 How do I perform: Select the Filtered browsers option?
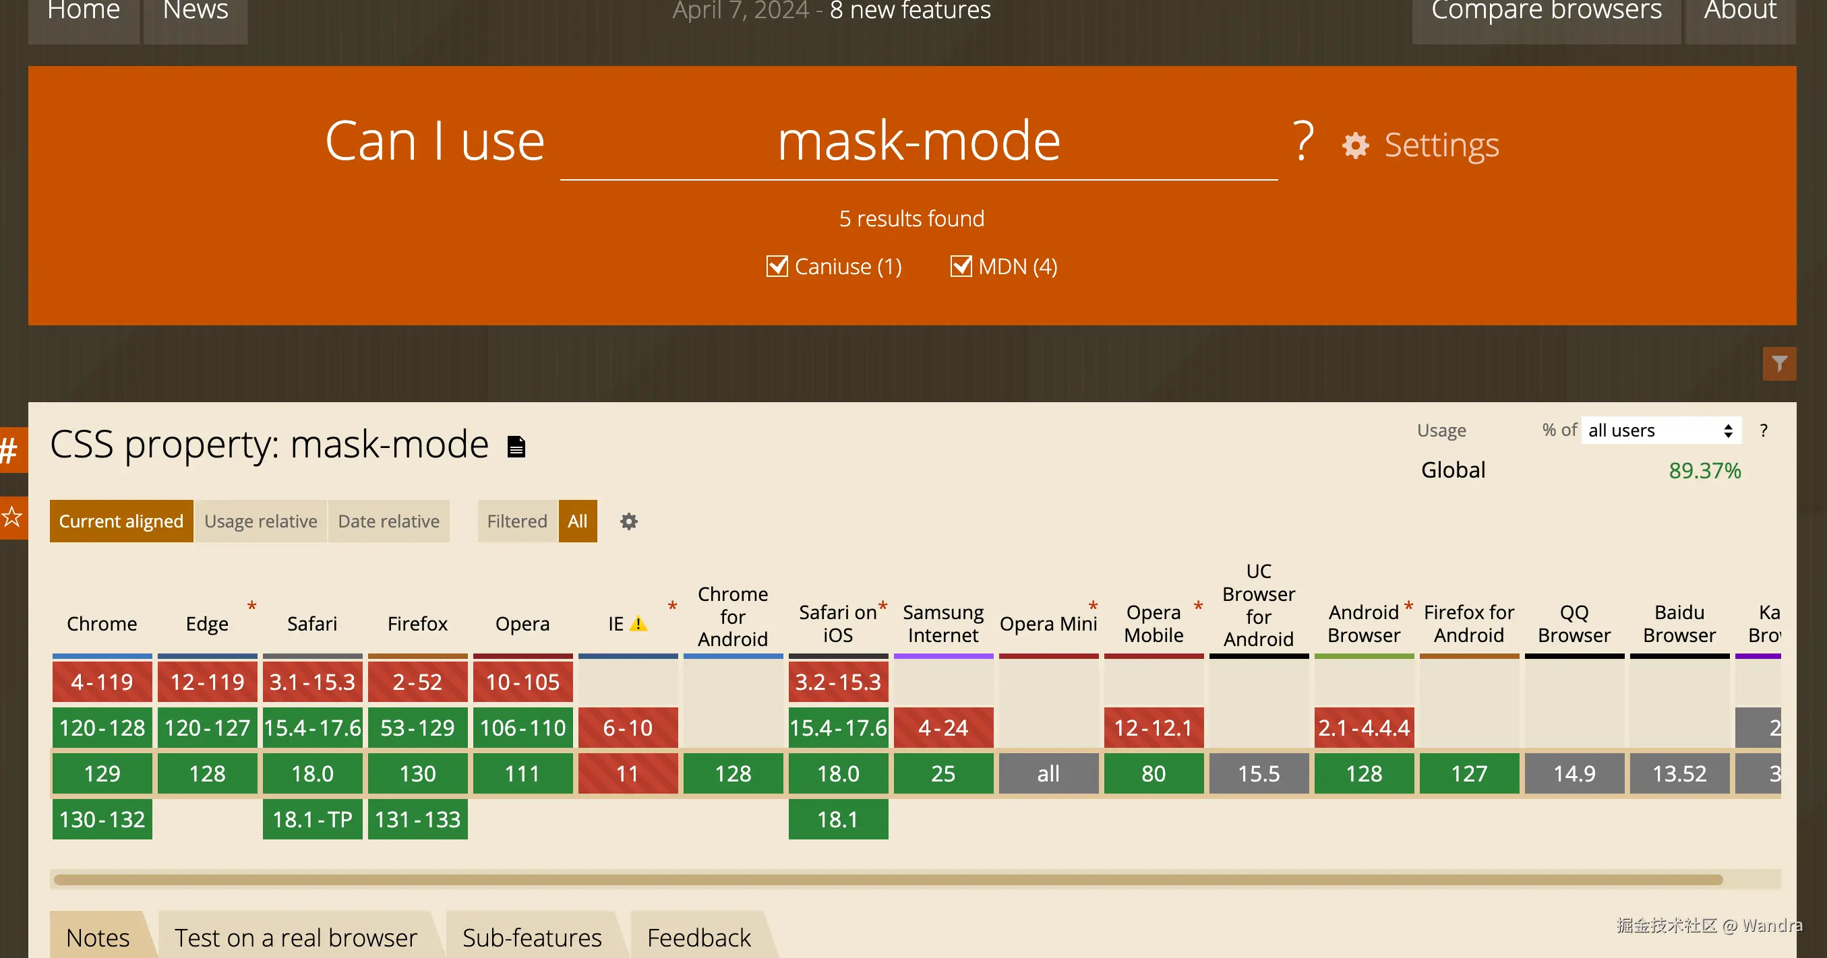516,521
